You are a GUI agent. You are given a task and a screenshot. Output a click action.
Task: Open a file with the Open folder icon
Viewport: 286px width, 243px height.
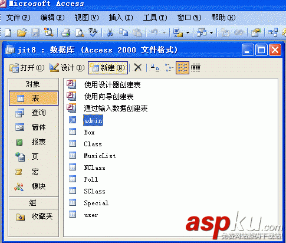[x=22, y=32]
